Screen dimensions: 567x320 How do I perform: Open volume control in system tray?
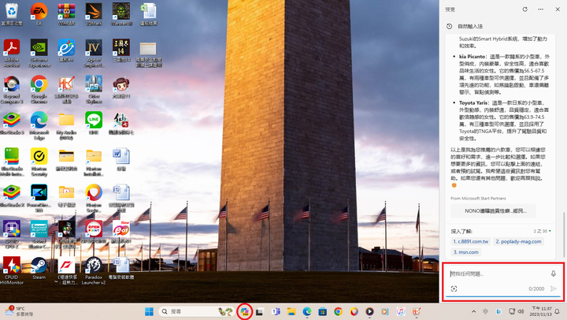click(x=521, y=311)
